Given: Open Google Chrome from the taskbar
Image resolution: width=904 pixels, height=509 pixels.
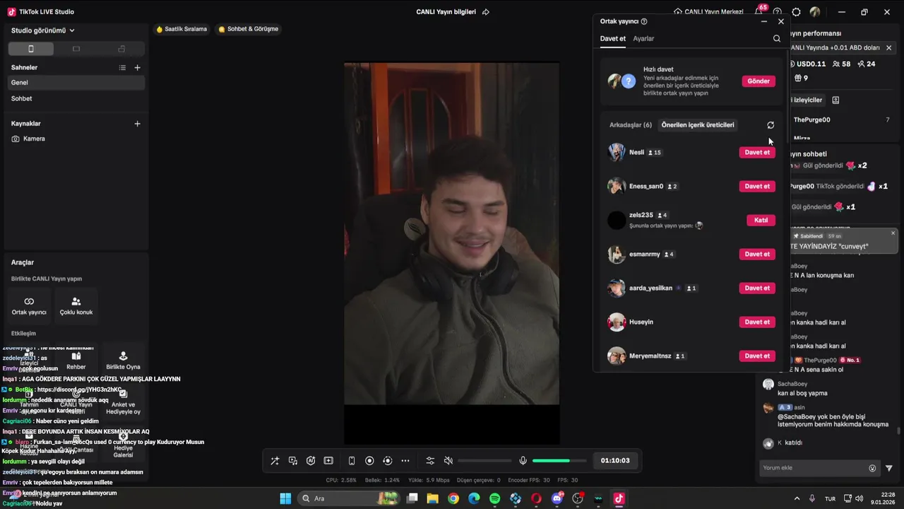Looking at the screenshot, I should [x=453, y=498].
